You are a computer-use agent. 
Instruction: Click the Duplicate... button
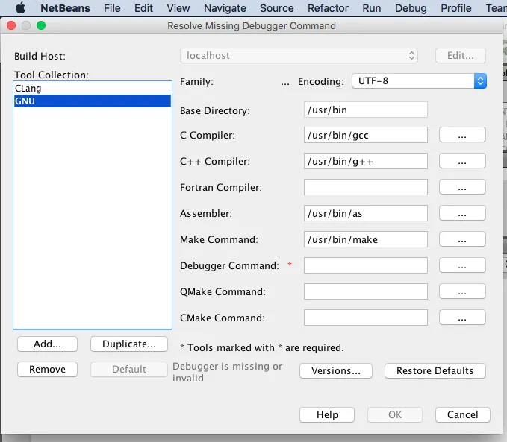tap(129, 344)
